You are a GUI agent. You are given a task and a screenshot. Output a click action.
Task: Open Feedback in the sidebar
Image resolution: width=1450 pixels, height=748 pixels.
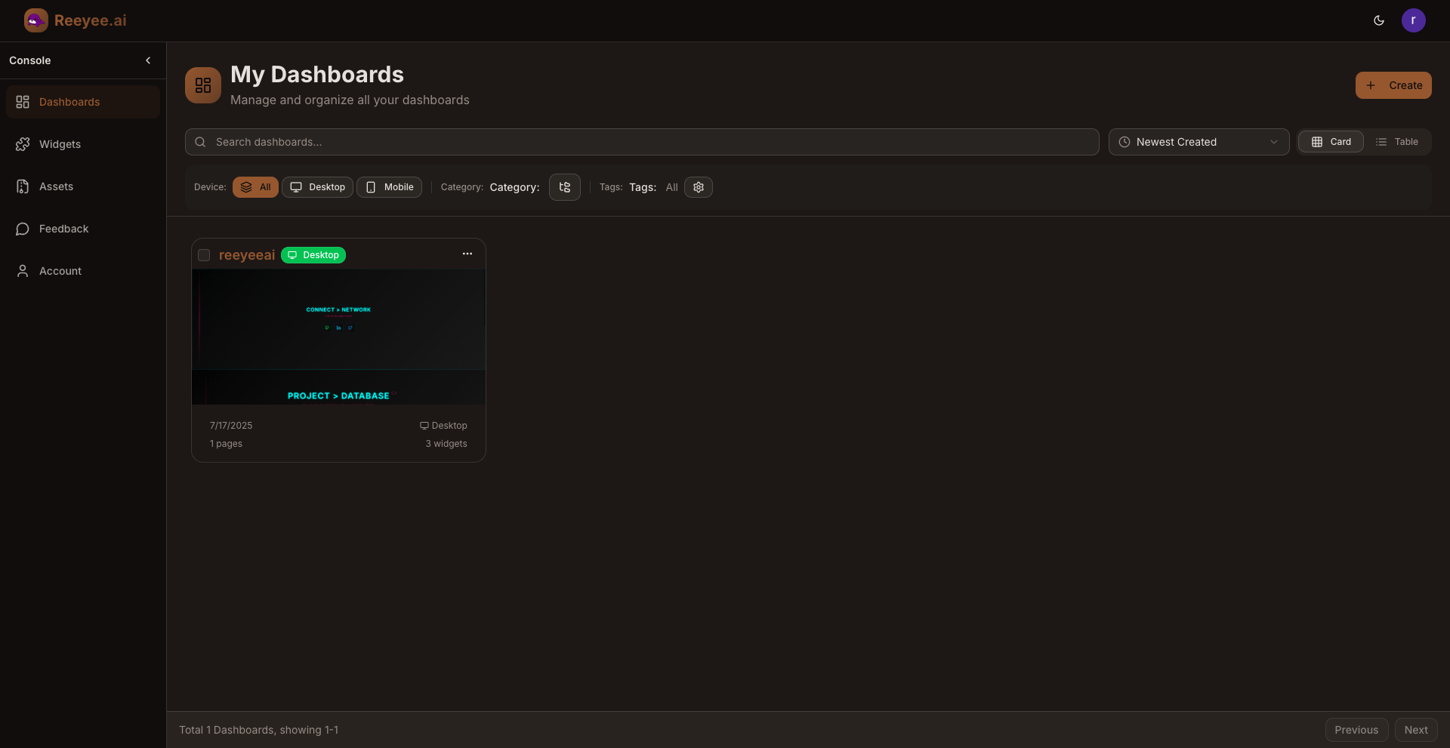(x=83, y=229)
